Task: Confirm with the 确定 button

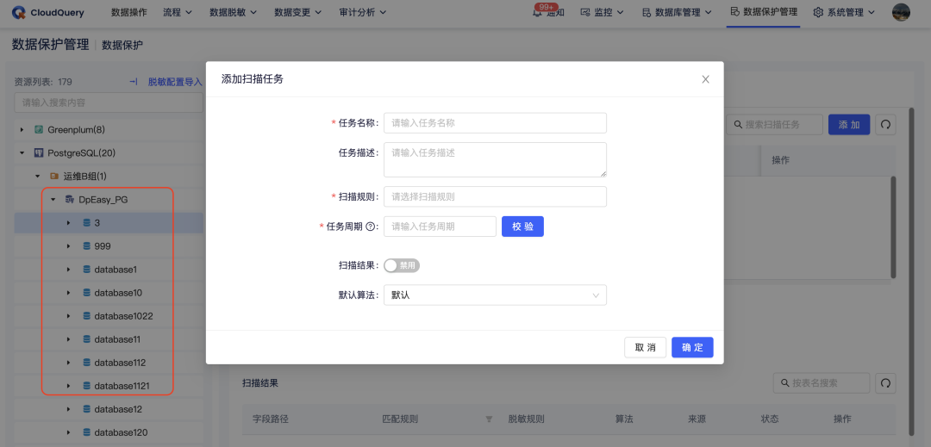Action: (x=692, y=347)
